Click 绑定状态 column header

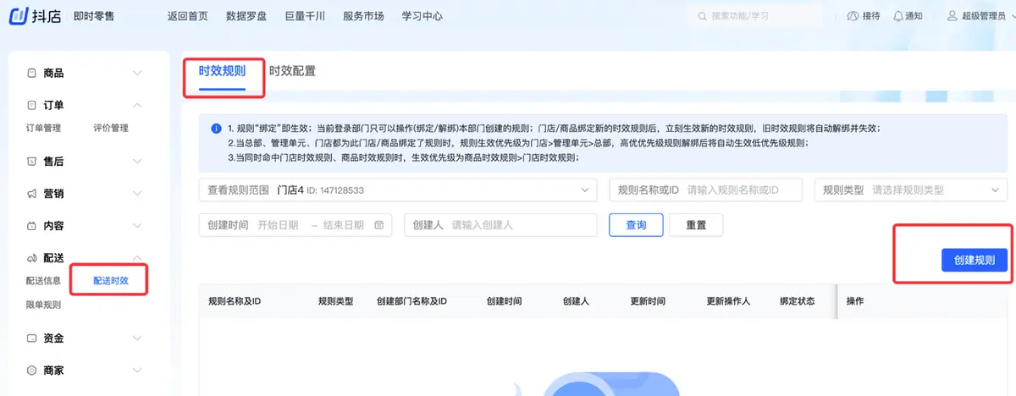tap(797, 301)
